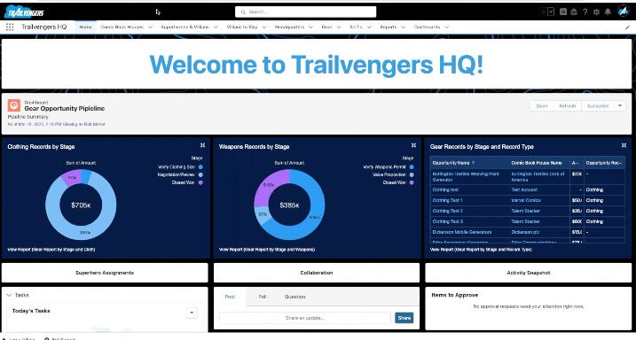This screenshot has width=636, height=340.
Task: Click the dashboard Refresh button
Action: click(567, 106)
